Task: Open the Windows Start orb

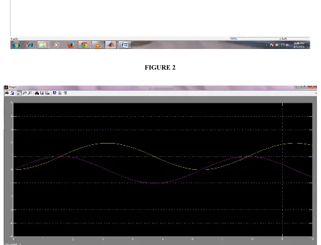Action: tap(16, 45)
